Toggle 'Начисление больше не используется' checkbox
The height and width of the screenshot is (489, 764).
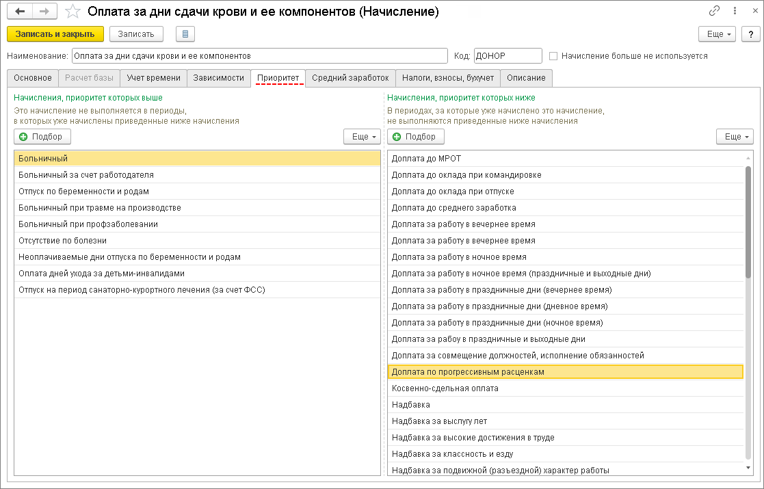(x=554, y=56)
